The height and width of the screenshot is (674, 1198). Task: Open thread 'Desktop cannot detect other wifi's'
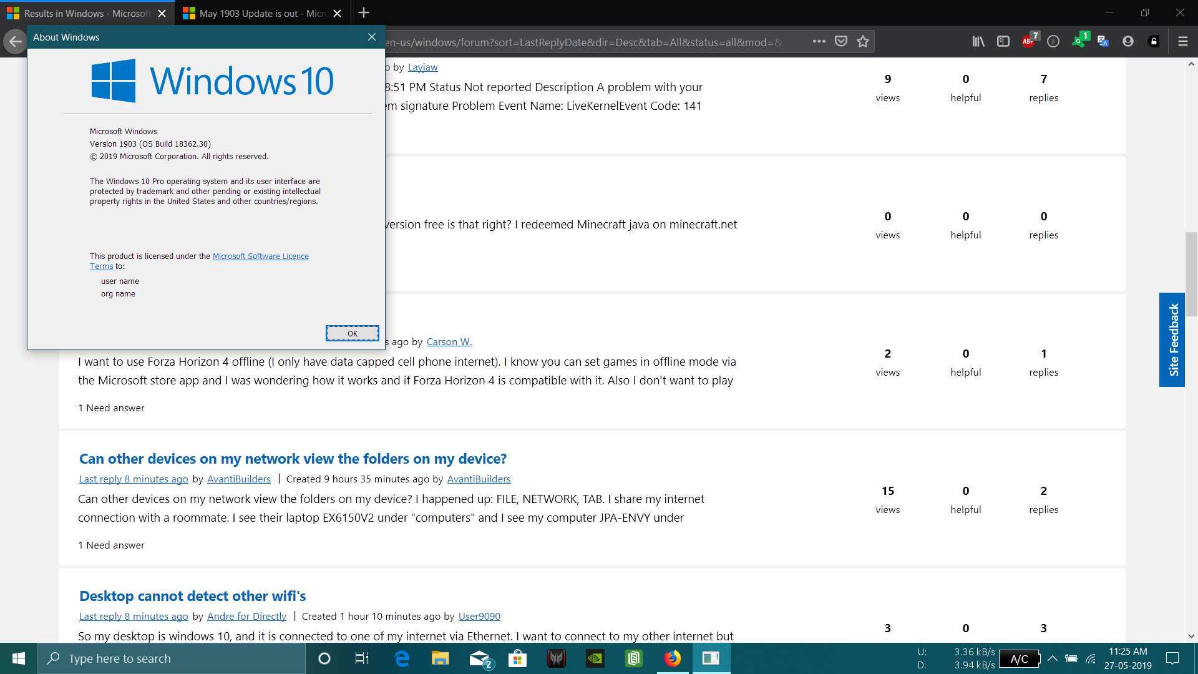[x=192, y=596]
